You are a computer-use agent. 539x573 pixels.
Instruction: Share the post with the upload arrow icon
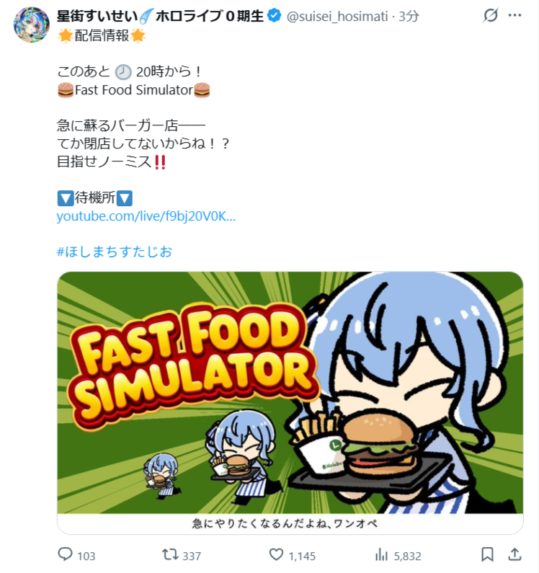click(514, 554)
